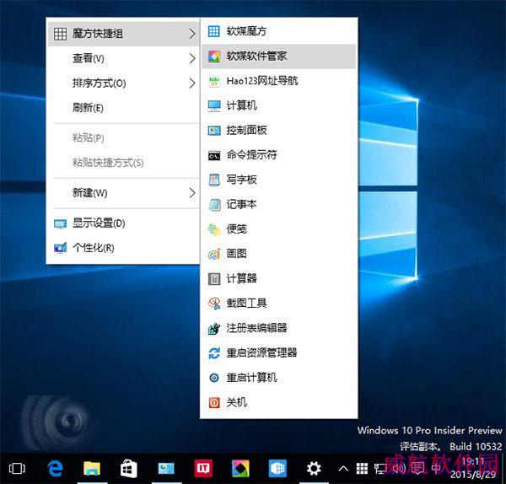Screen dimensions: 506x484
Task: Click the registry editor icon beside 注册表编辑器
Action: pyautogui.click(x=214, y=329)
